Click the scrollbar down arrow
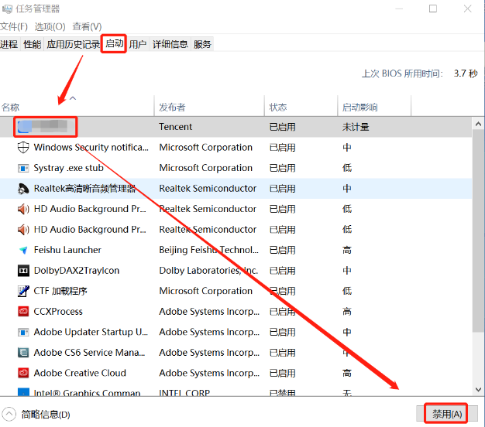 (478, 389)
